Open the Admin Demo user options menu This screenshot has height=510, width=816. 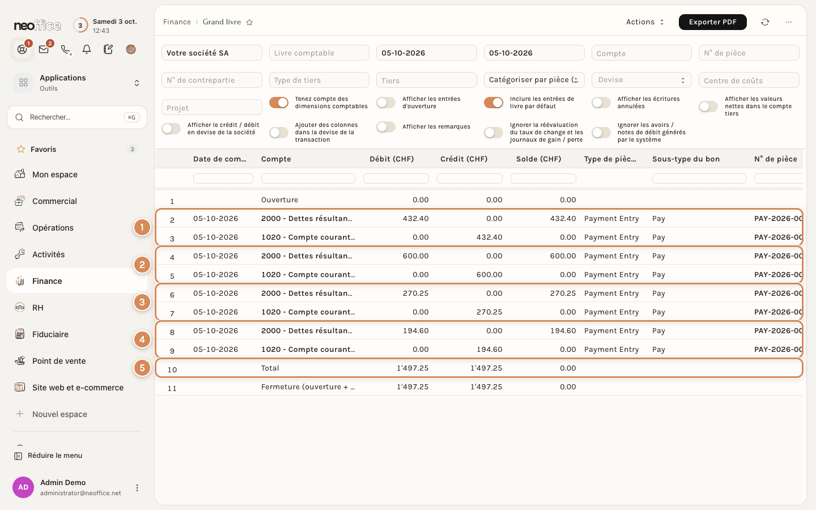pyautogui.click(x=137, y=488)
